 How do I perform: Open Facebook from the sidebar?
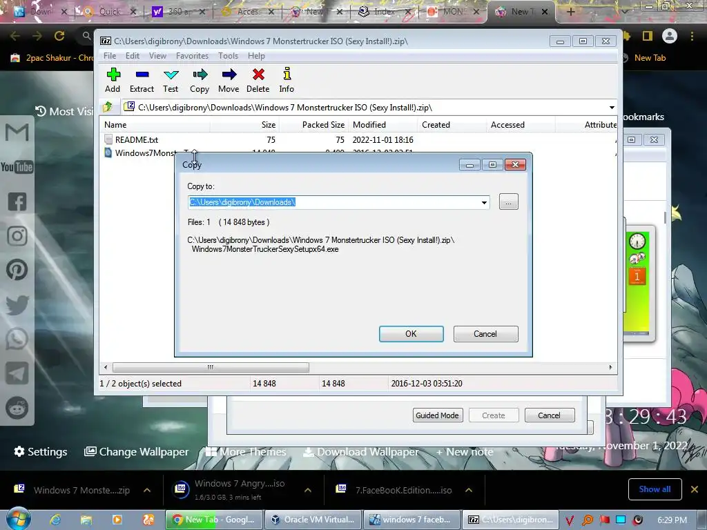[17, 202]
